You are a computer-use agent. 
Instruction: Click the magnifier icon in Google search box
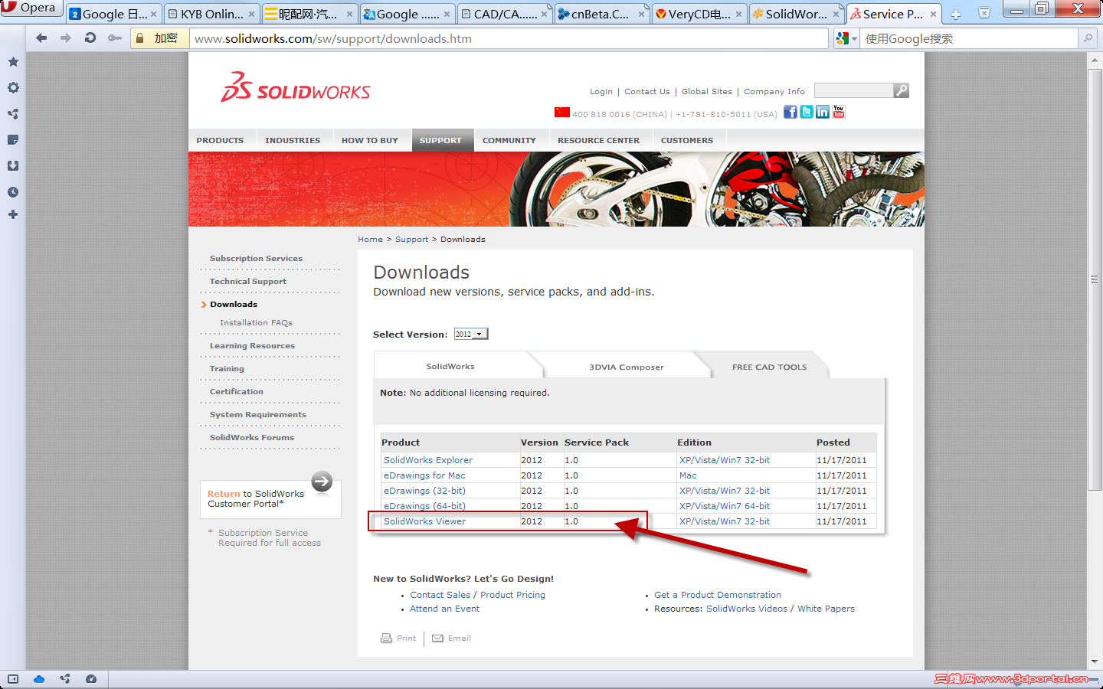1088,38
